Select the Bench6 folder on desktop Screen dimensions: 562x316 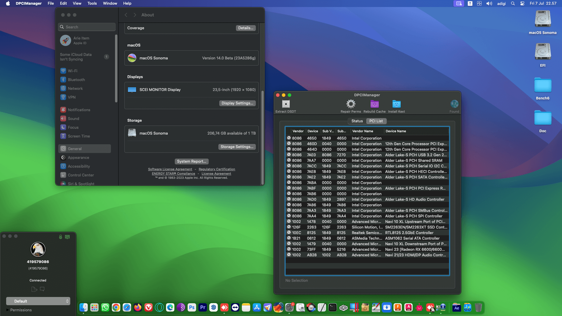click(x=543, y=88)
